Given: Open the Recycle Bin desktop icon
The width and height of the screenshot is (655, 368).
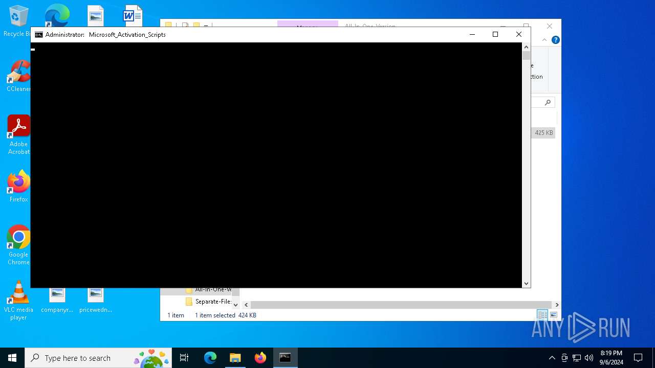Looking at the screenshot, I should tap(18, 20).
